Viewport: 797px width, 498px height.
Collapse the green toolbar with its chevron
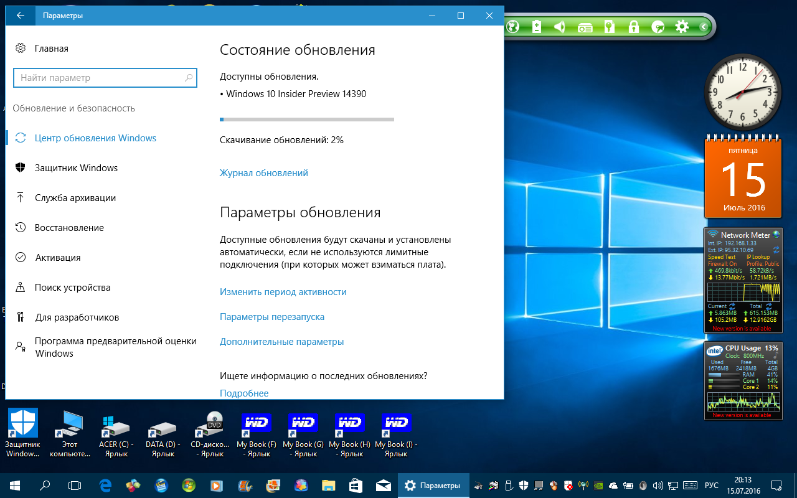704,27
